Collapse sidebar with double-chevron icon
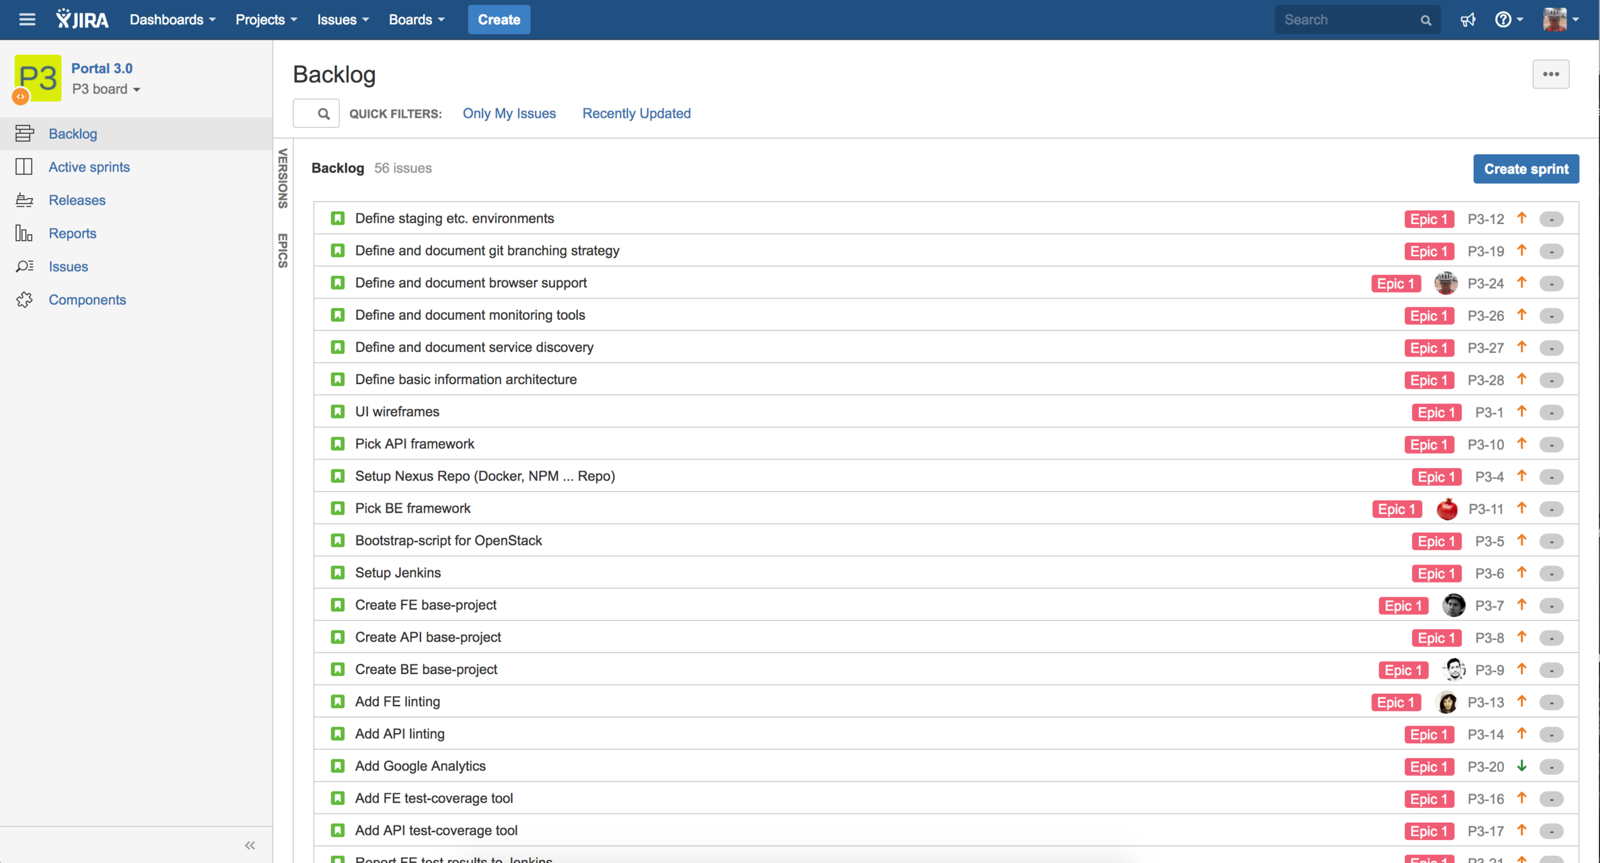This screenshot has height=863, width=1600. [250, 845]
